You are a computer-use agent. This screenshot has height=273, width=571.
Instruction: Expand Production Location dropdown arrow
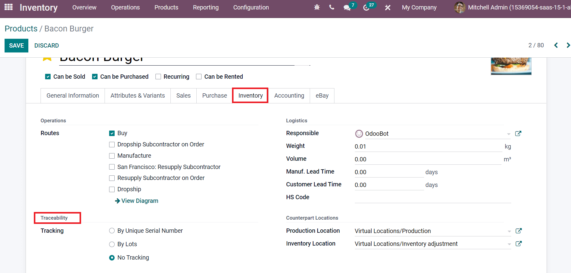coord(509,232)
